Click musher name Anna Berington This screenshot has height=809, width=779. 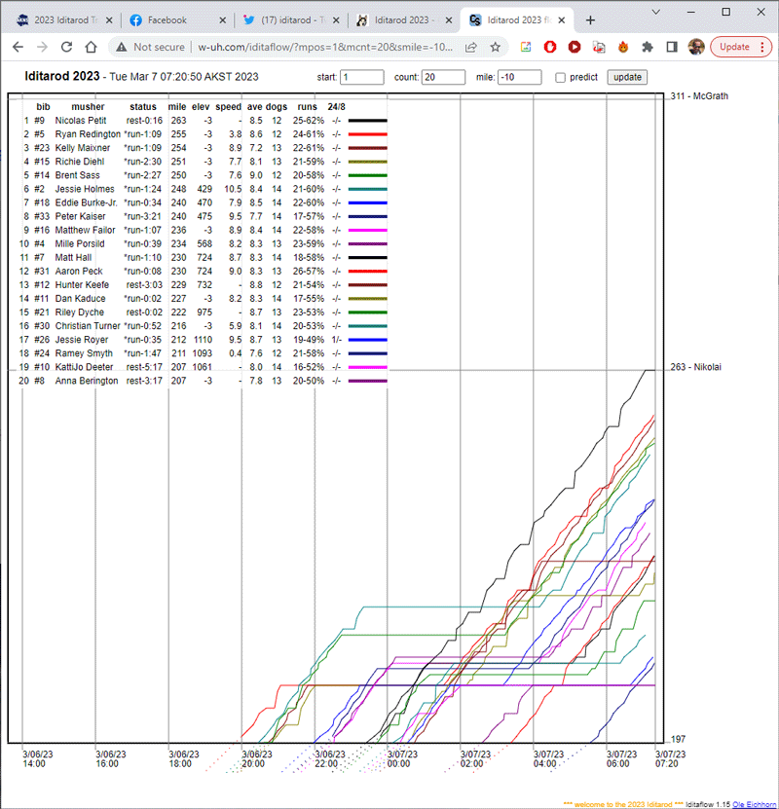[87, 381]
